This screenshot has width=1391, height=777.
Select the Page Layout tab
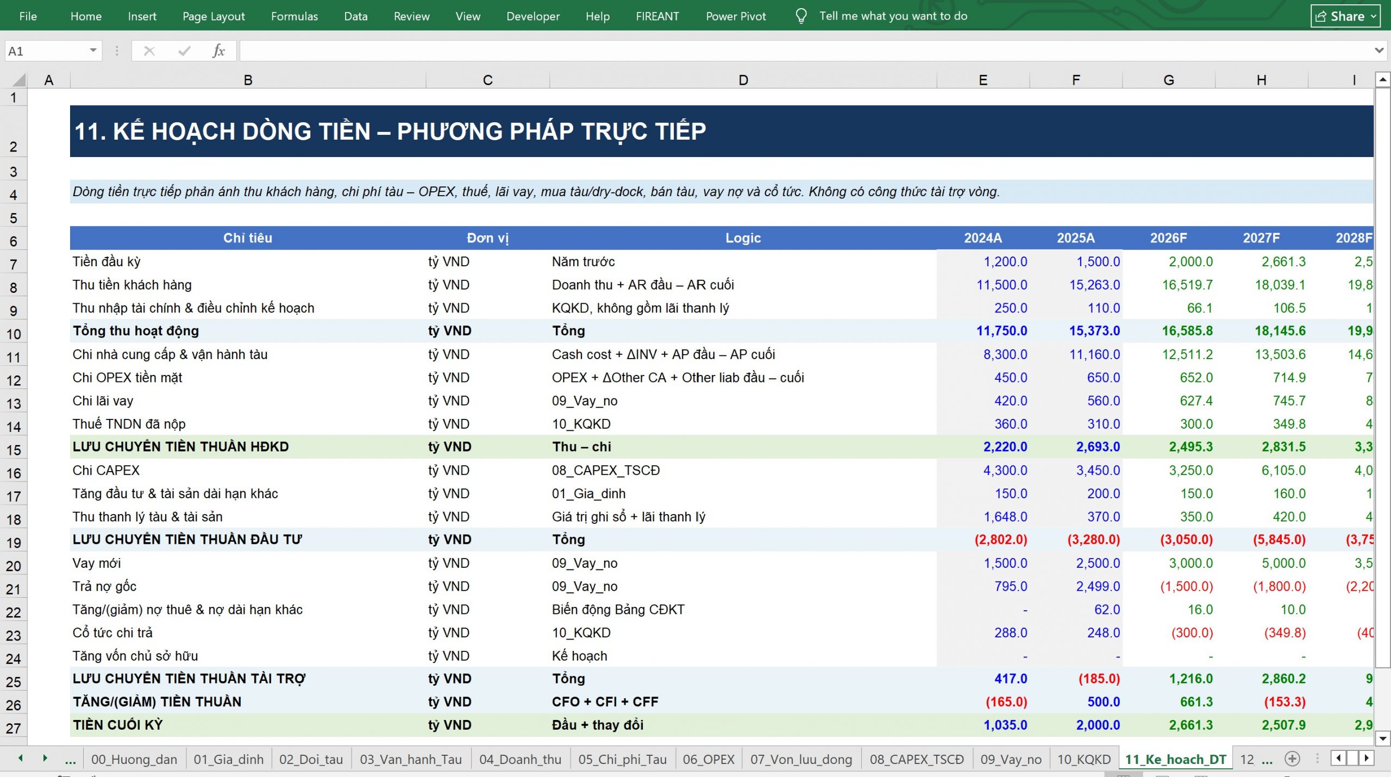pos(214,16)
